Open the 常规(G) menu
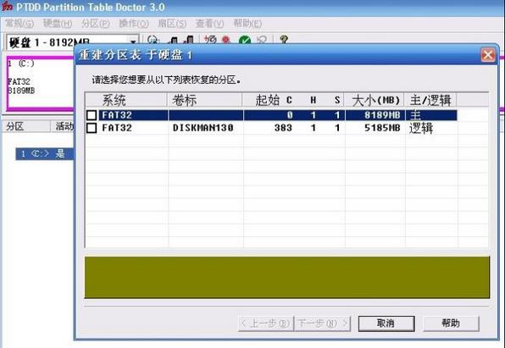Viewport: 505px width, 348px height. (x=19, y=24)
